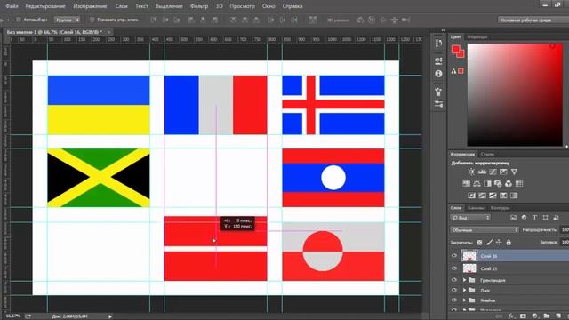The image size is (569, 320).
Task: Select the Слой 15 layer thumbnail
Action: click(469, 268)
